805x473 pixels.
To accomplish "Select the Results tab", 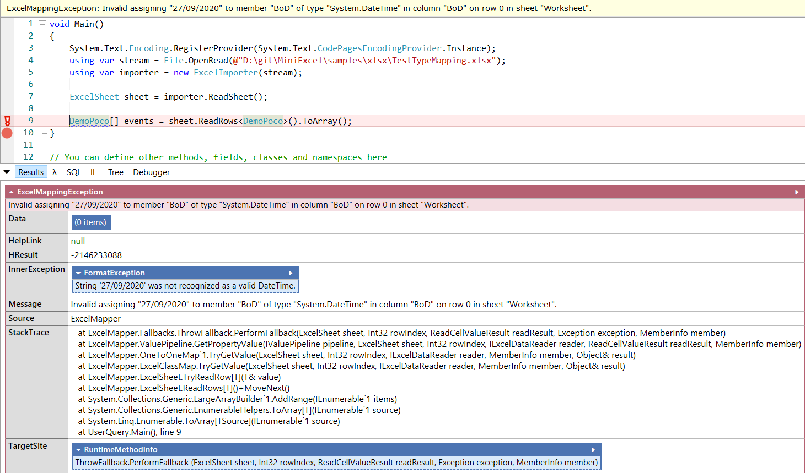I will (x=31, y=172).
